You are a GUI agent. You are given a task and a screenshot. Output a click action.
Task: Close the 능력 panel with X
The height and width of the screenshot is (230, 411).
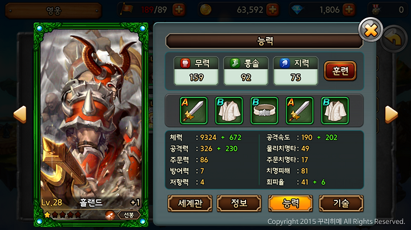pyautogui.click(x=370, y=30)
